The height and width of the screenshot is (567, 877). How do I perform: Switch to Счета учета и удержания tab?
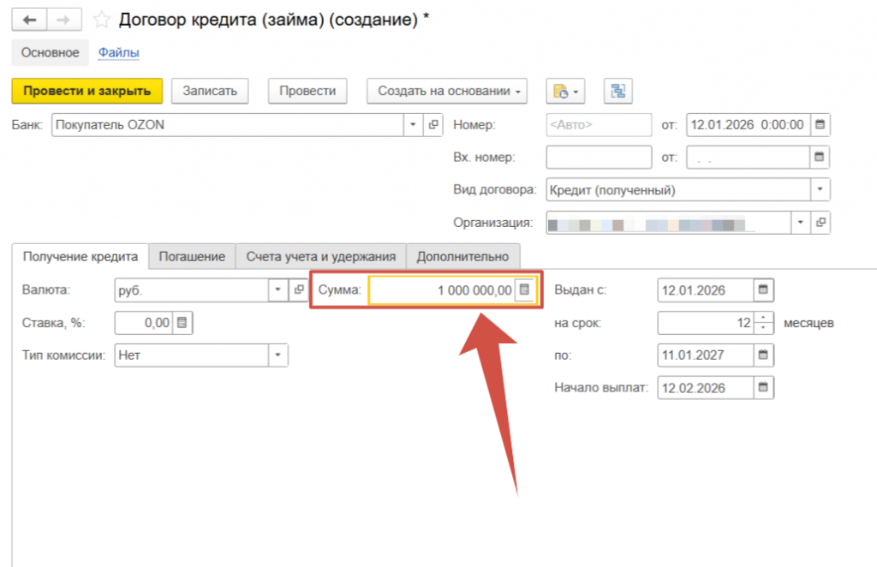(x=320, y=256)
